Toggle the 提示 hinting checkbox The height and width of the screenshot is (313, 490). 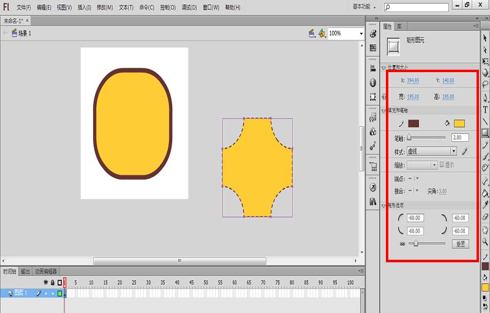(x=442, y=164)
